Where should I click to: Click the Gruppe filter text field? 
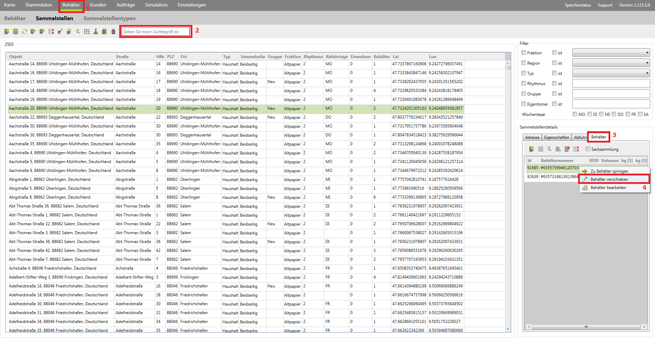tap(611, 94)
